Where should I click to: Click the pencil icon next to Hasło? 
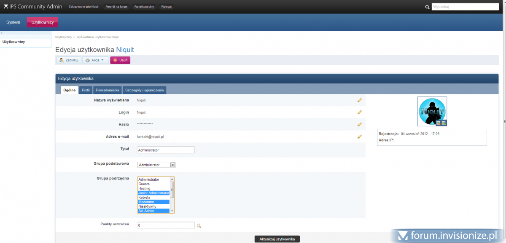point(359,125)
